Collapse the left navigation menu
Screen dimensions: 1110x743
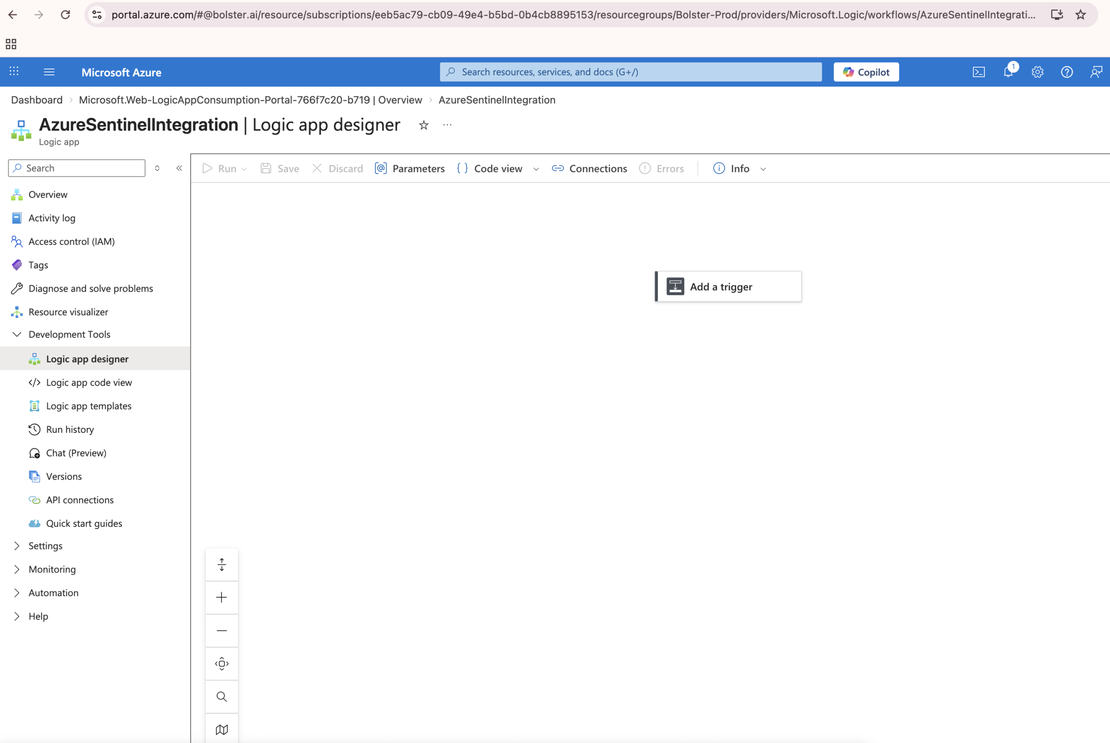pos(179,168)
